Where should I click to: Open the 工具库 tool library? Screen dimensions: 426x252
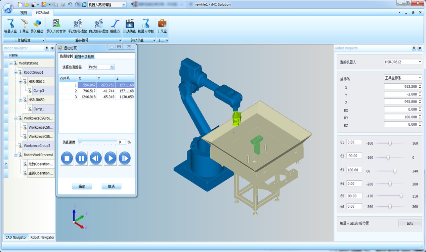(x=24, y=26)
